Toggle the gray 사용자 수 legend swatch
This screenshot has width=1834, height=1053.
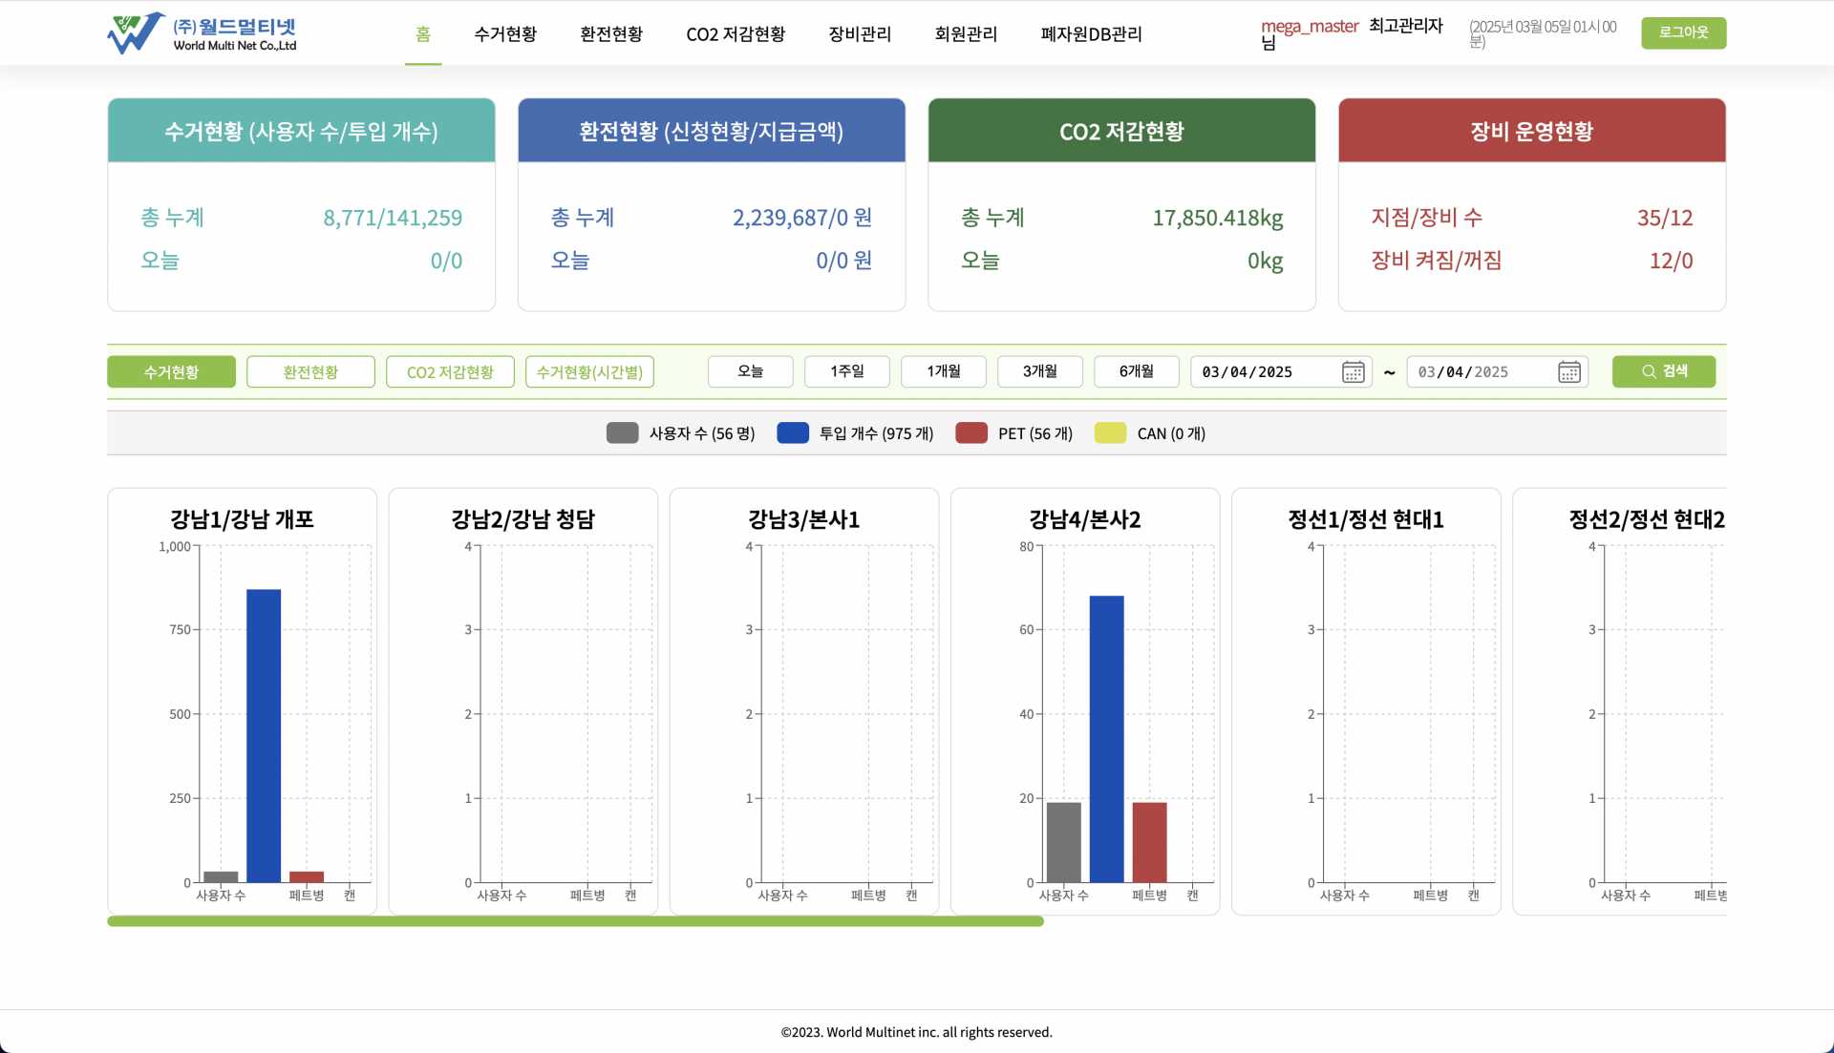622,433
